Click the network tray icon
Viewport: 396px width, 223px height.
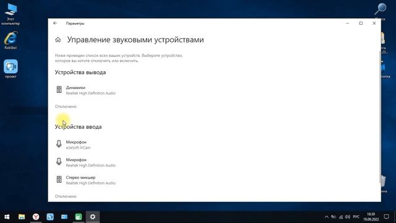click(341, 217)
